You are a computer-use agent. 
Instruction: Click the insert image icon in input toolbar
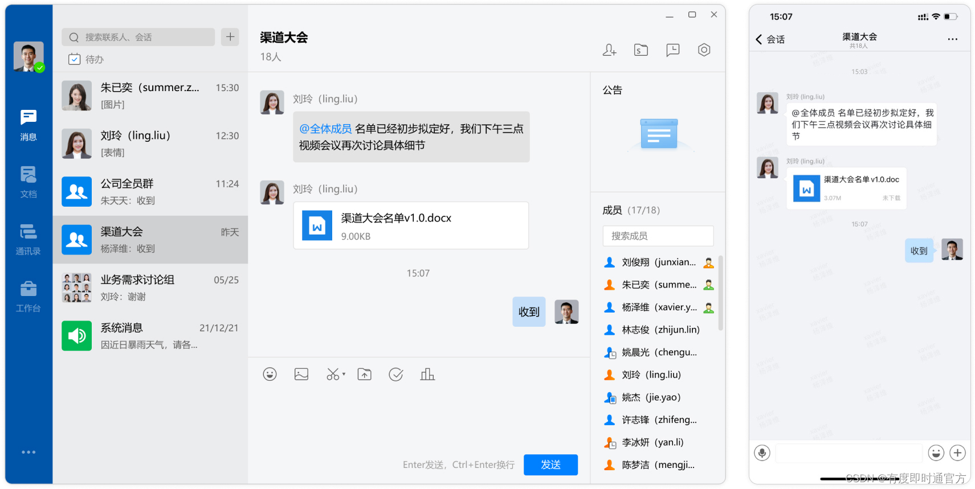click(x=301, y=374)
